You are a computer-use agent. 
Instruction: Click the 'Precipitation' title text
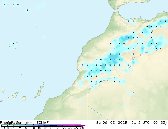click(11, 123)
